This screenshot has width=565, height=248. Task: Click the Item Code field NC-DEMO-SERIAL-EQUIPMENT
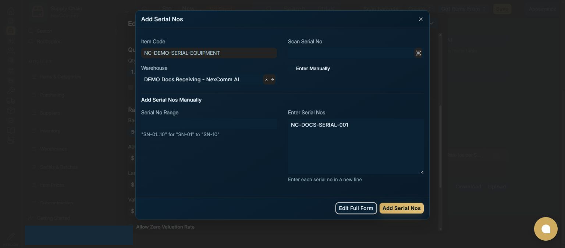click(x=209, y=53)
